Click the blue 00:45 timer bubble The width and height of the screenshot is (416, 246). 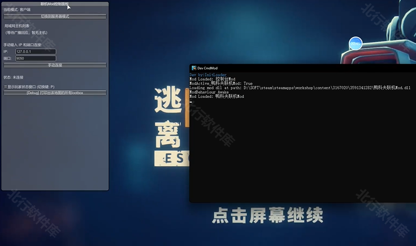355,44
